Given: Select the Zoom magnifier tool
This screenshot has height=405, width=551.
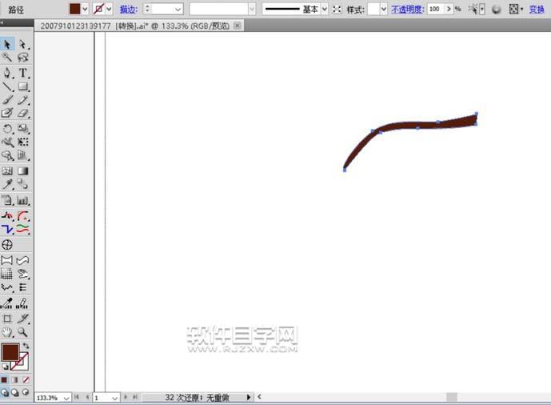Looking at the screenshot, I should click(x=23, y=332).
